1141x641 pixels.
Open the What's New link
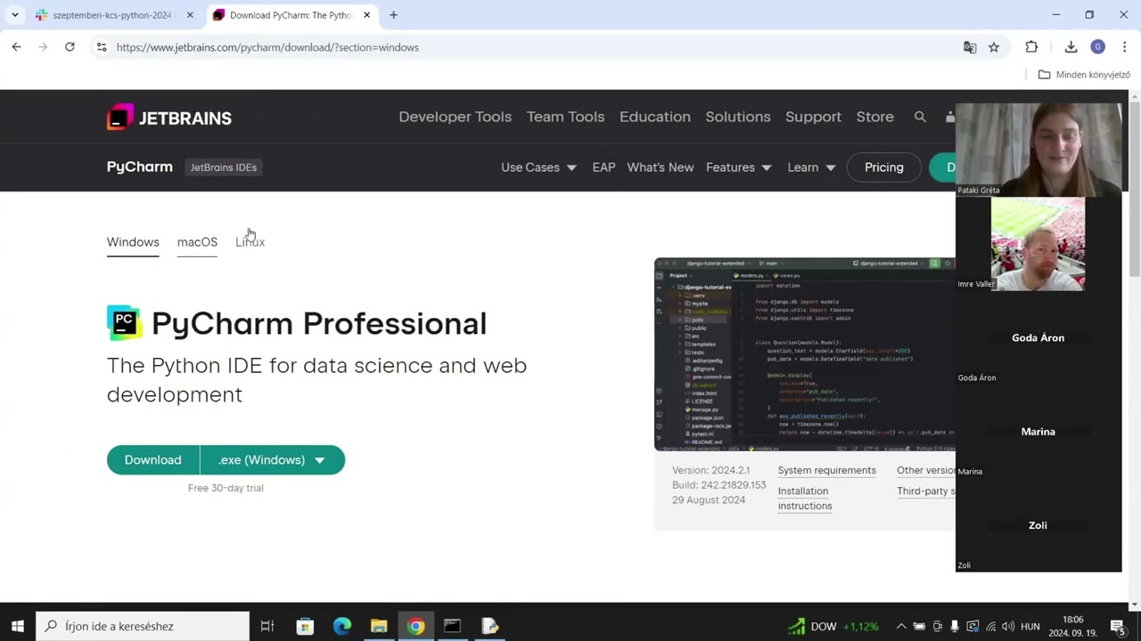(660, 167)
